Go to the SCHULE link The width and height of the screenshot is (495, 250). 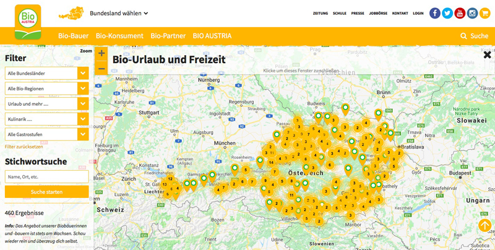pos(340,13)
